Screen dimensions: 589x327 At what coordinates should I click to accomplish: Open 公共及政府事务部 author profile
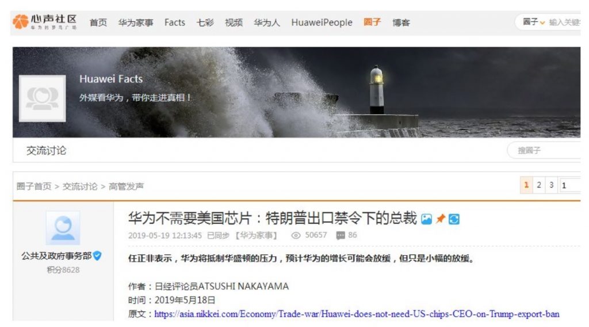pos(56,256)
